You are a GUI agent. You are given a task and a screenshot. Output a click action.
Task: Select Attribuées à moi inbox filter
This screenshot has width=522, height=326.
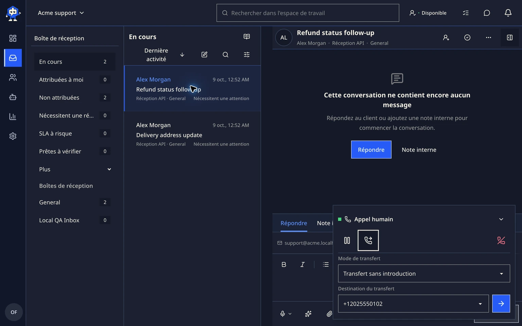pyautogui.click(x=75, y=79)
